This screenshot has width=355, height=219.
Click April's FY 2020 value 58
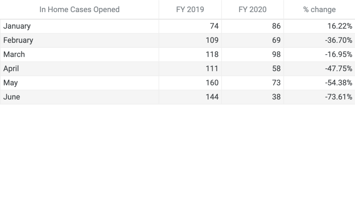(276, 69)
